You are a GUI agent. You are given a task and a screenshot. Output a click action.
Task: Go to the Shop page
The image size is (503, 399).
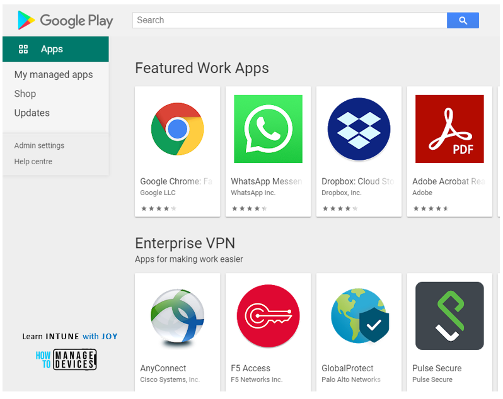25,94
